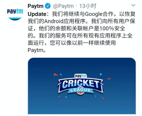Screen dimensions: 142x116
Task: Click the blue confetti triangle right of the logo
Action: point(101,74)
